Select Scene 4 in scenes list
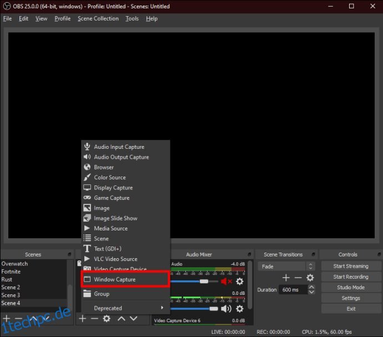 pyautogui.click(x=34, y=303)
